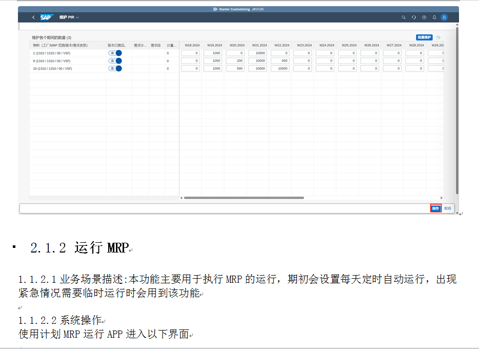Click the settings icon beside 批量维护
This screenshot has height=349, width=479.
[438, 37]
